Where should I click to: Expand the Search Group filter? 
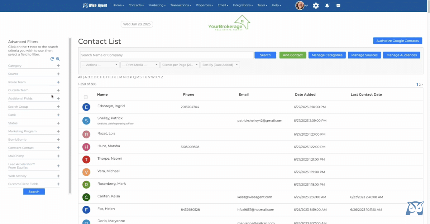click(x=58, y=107)
